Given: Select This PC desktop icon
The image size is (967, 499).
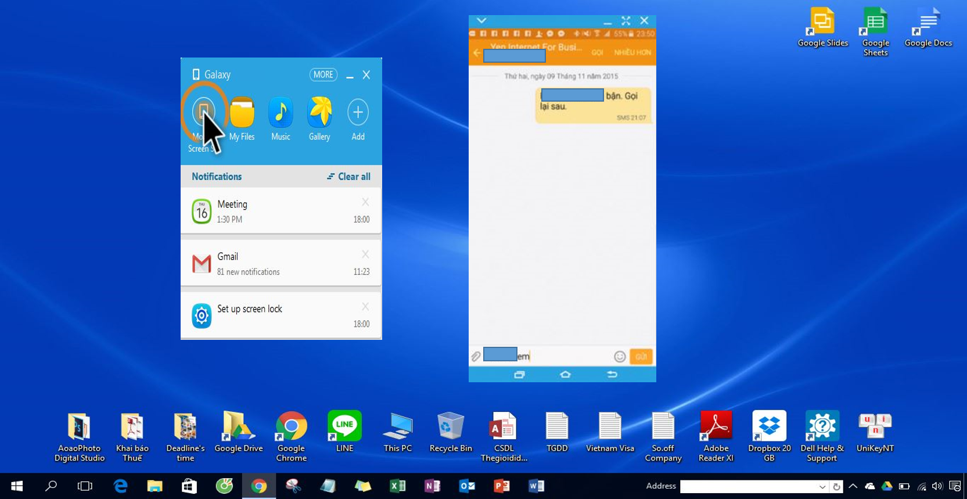Looking at the screenshot, I should coord(398,432).
